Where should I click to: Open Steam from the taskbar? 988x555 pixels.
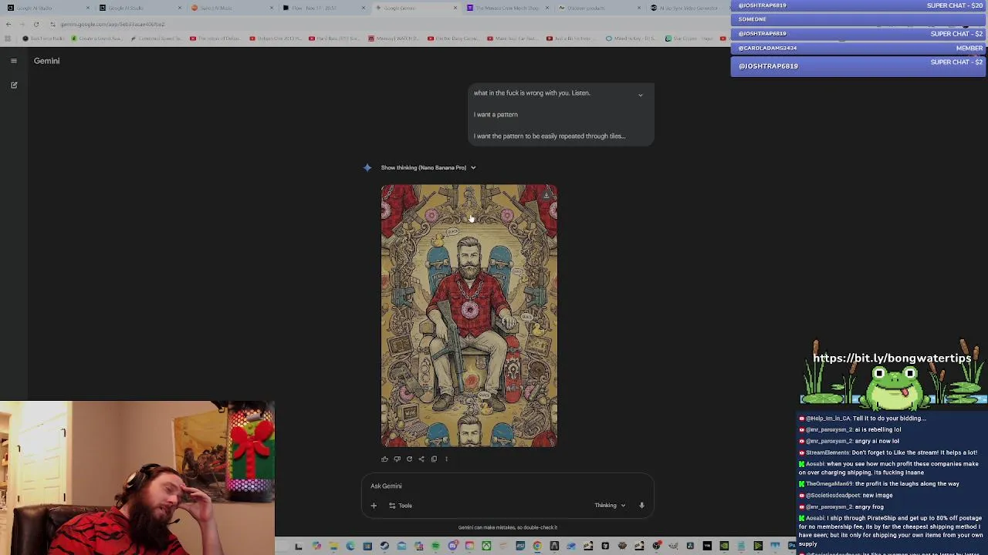[x=384, y=547]
